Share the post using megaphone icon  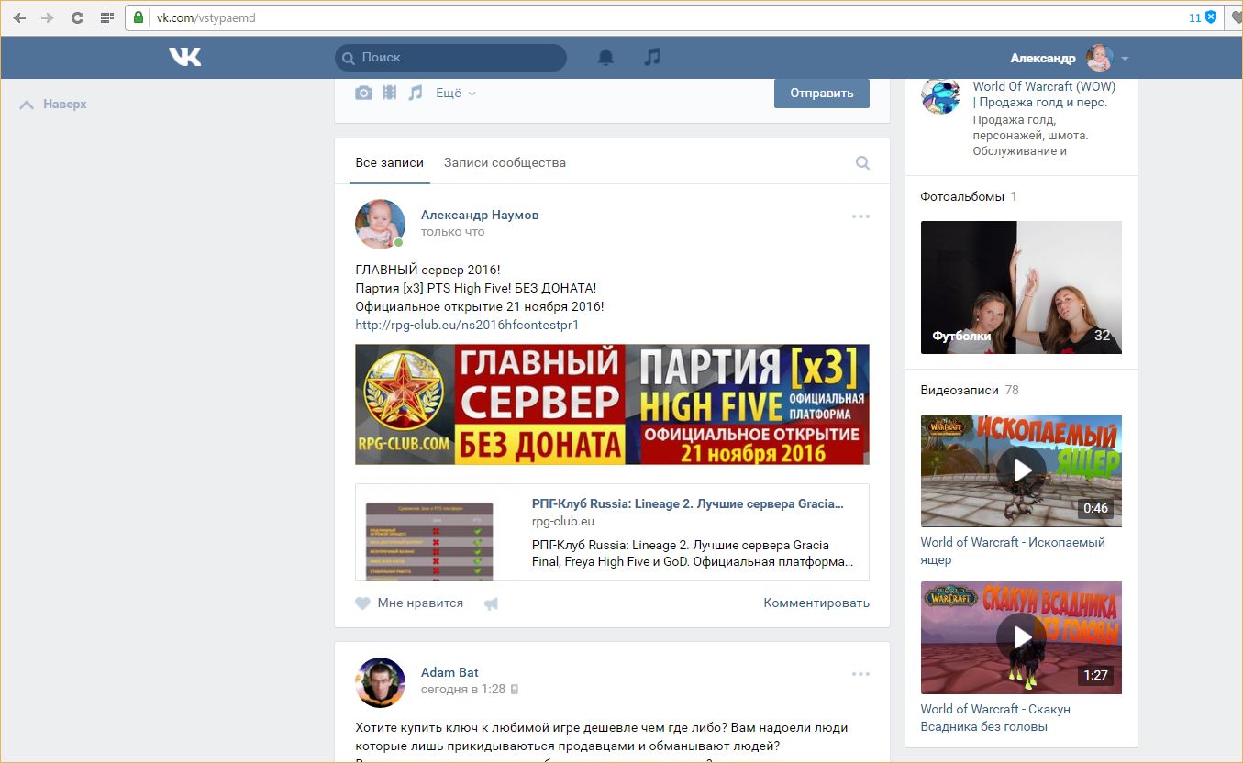pos(491,603)
